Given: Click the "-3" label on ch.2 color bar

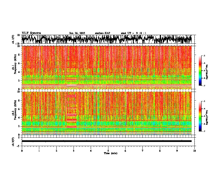Looking at the screenshot, I should point(204,101).
